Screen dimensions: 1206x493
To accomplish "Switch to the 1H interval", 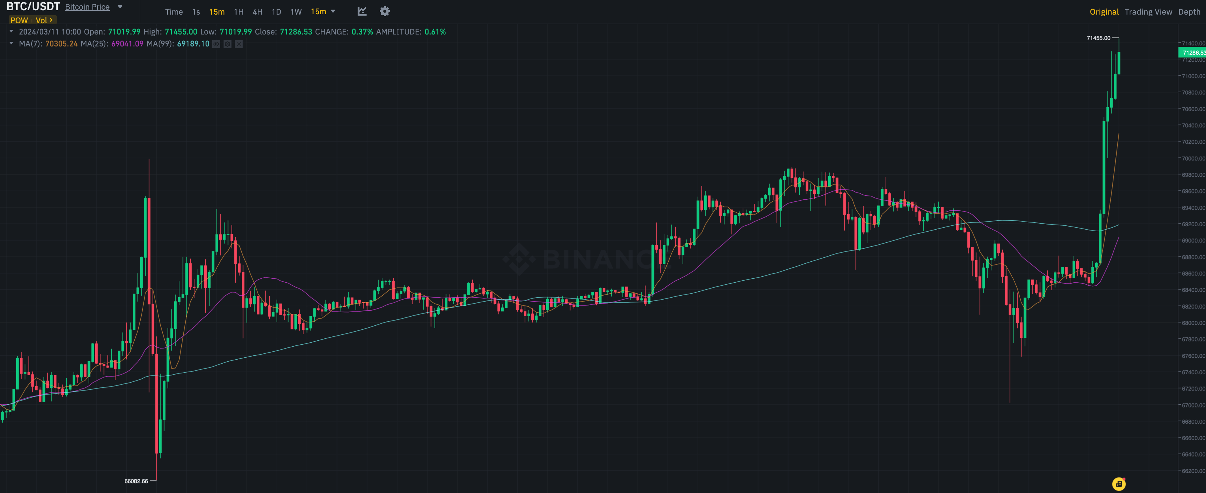I will [239, 12].
